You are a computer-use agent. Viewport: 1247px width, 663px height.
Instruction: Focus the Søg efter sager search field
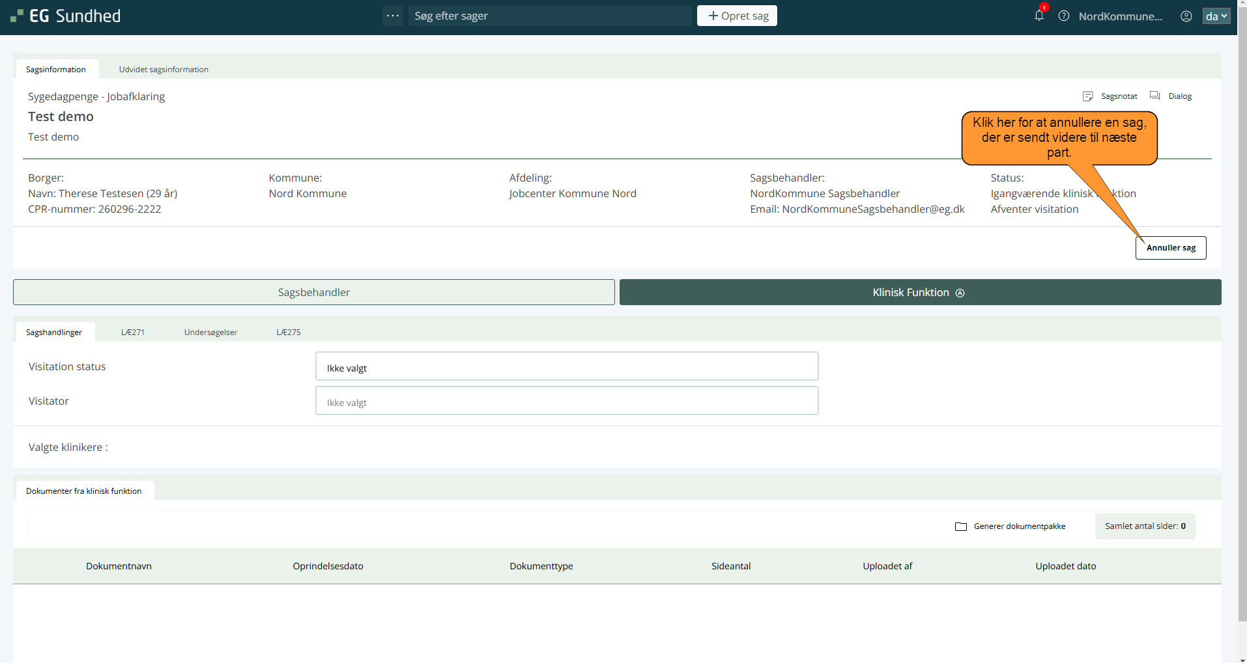(x=549, y=16)
